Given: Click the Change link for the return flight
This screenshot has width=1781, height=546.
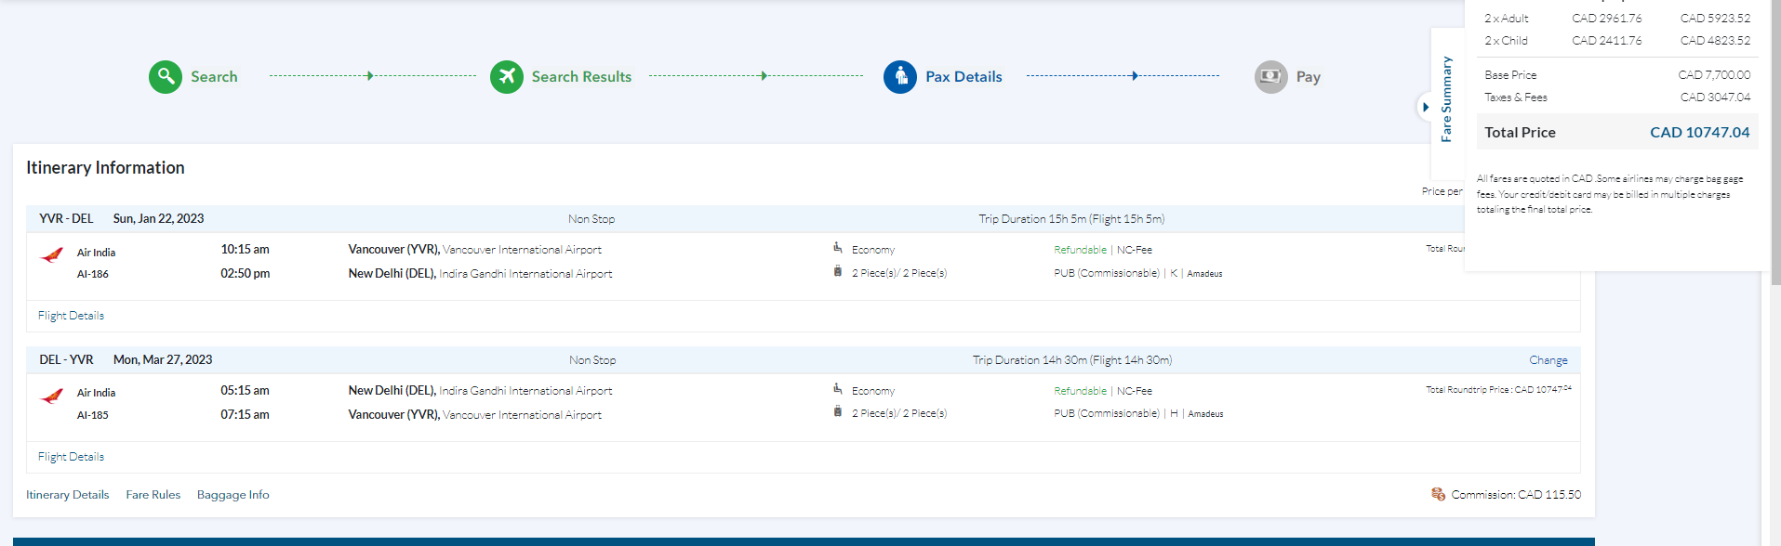Looking at the screenshot, I should pos(1548,360).
